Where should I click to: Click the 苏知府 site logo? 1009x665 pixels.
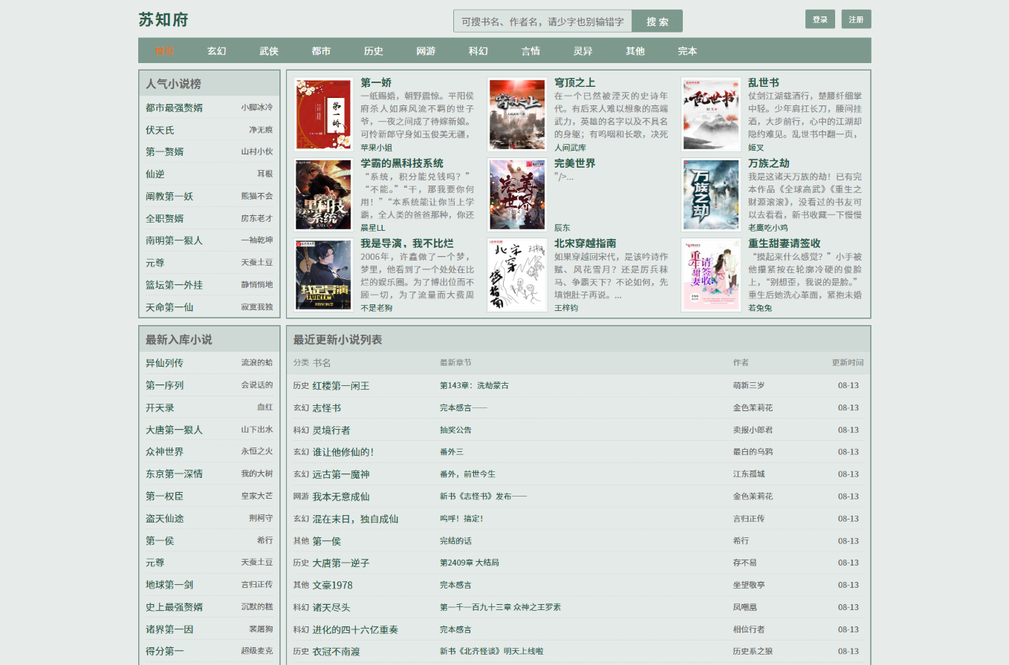tap(163, 20)
